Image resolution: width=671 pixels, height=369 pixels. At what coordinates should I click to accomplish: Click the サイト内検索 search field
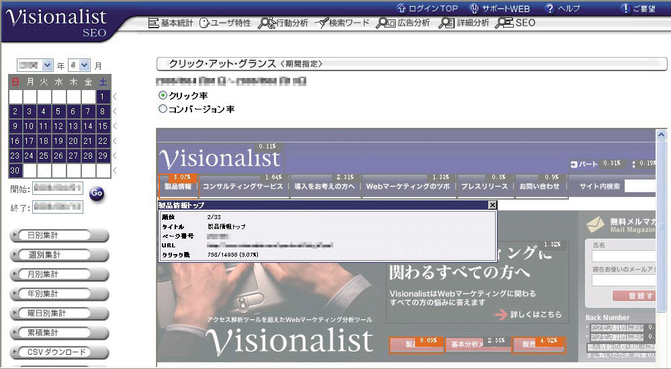click(x=639, y=186)
